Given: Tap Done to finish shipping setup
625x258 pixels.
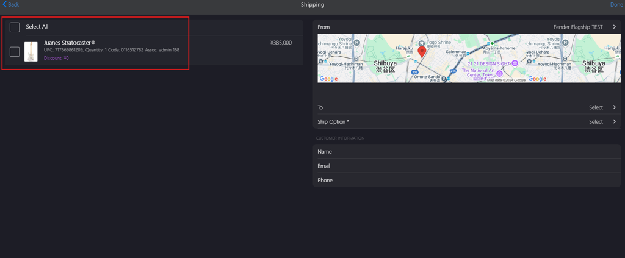Looking at the screenshot, I should point(616,5).
